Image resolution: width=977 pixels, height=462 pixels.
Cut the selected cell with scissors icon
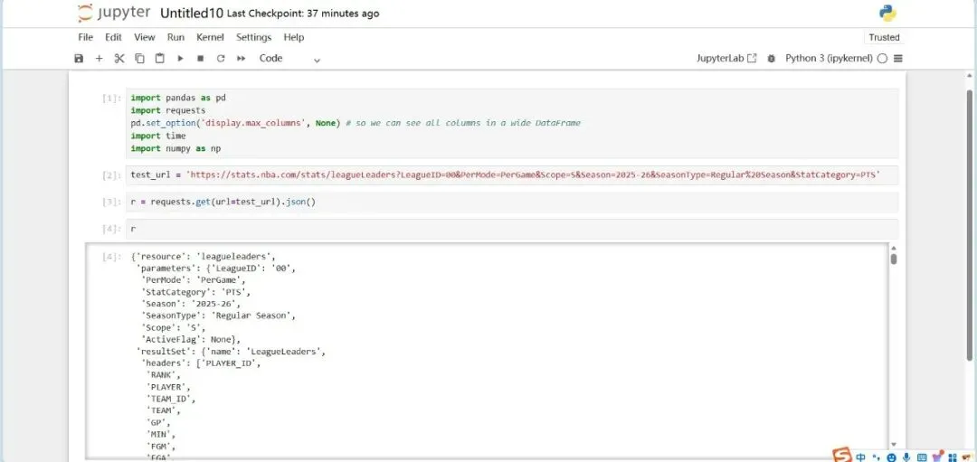pos(119,59)
